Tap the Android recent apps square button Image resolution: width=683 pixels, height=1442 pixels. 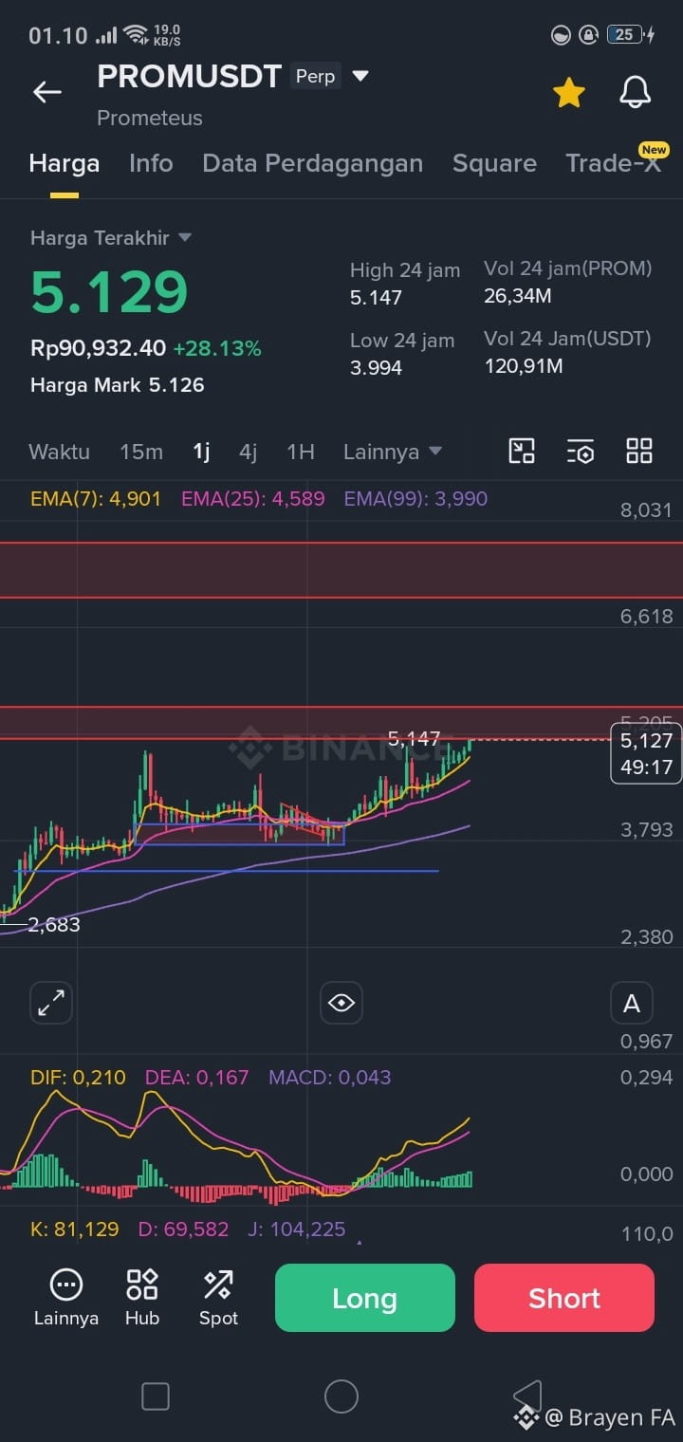[x=156, y=1396]
